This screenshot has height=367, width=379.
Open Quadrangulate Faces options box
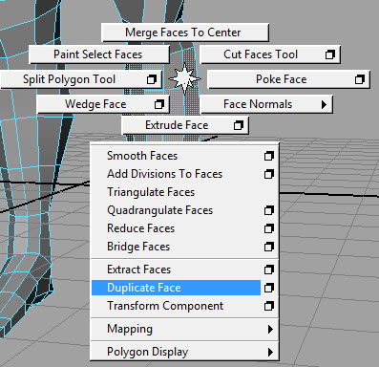[269, 210]
